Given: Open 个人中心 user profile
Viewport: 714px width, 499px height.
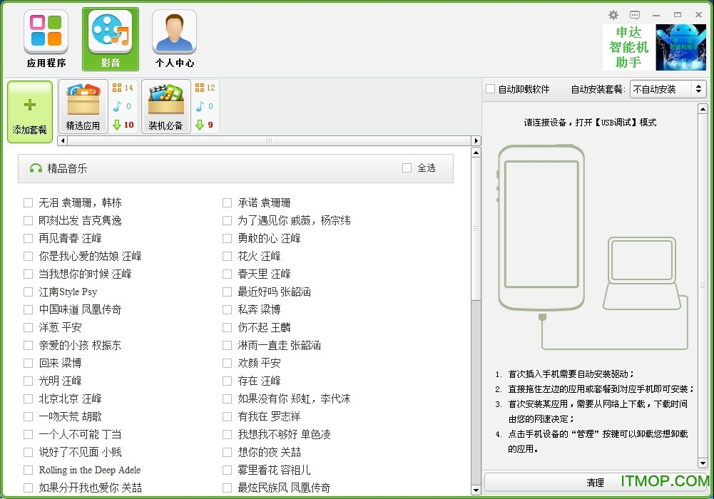Looking at the screenshot, I should tap(175, 40).
